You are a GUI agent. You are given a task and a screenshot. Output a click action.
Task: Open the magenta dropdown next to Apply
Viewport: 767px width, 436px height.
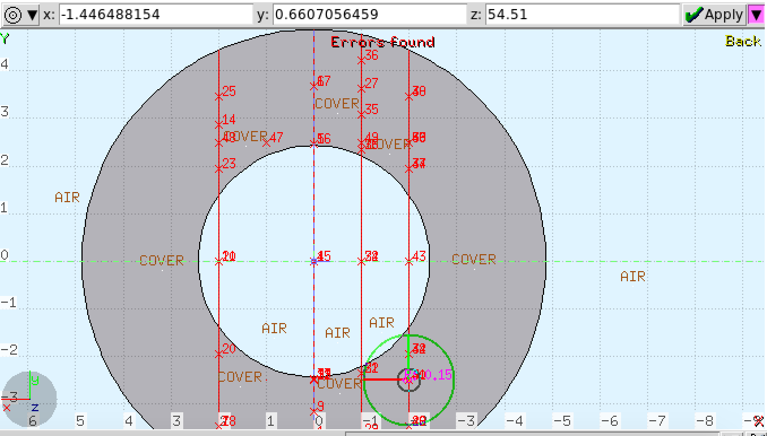[756, 15]
